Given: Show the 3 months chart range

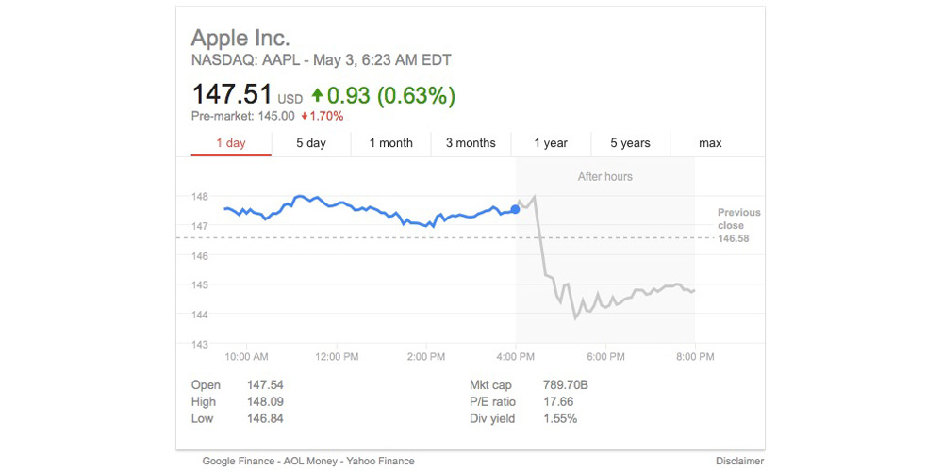Looking at the screenshot, I should pos(471,143).
